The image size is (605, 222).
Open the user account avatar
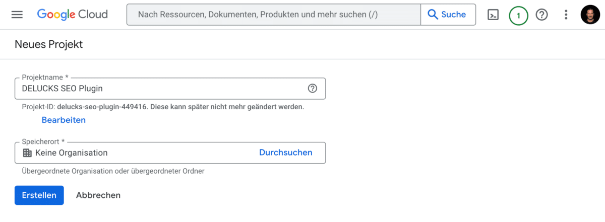(591, 15)
